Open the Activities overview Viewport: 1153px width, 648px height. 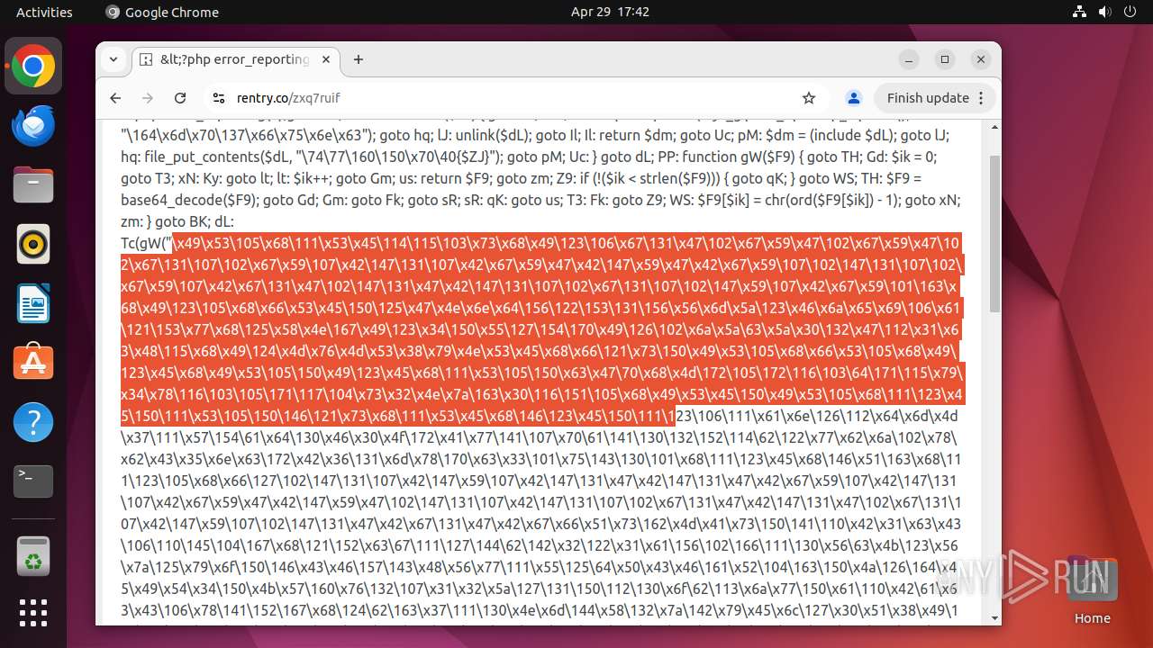click(44, 12)
